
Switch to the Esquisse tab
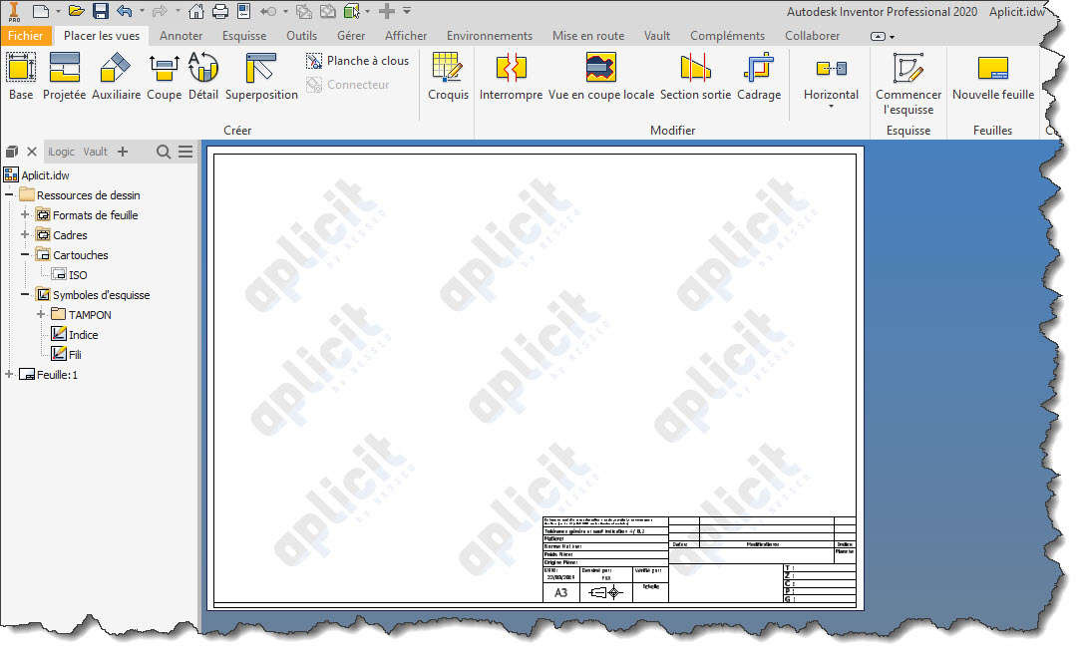coord(244,35)
